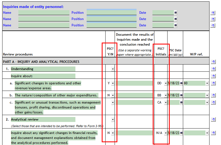The height and width of the screenshot is (145, 221).
Task: Click 'The nature/composition of other major expenditures.' text
Action: coord(56,95)
